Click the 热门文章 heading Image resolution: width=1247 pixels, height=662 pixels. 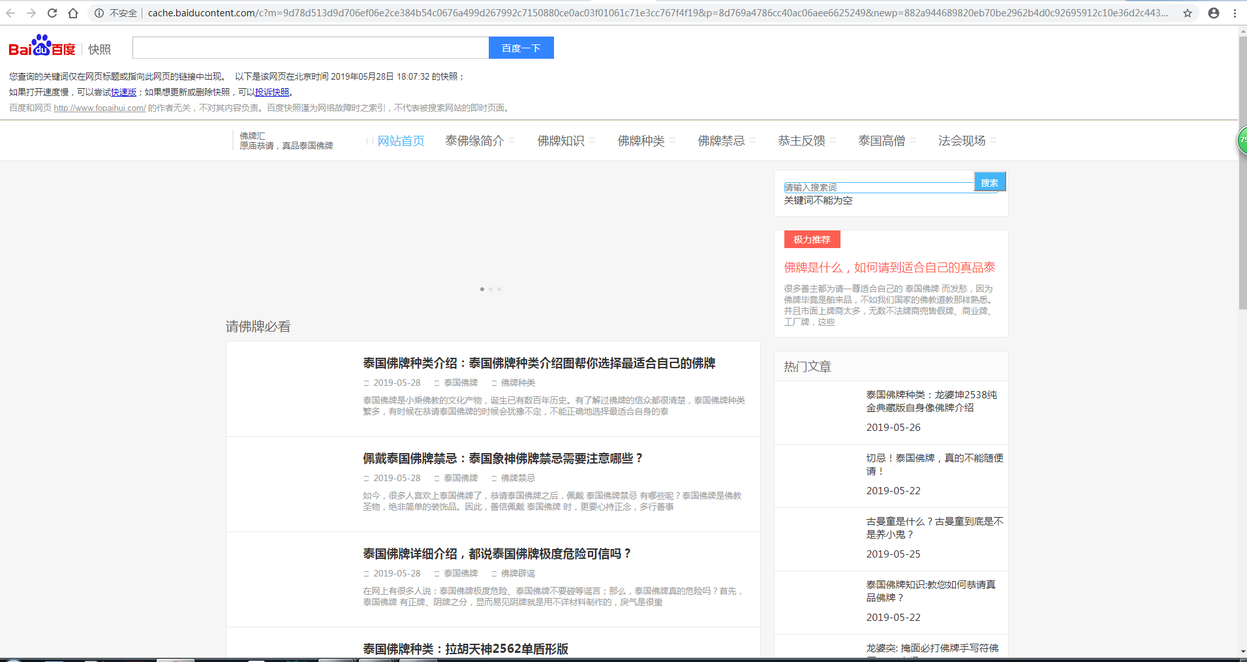pos(807,367)
